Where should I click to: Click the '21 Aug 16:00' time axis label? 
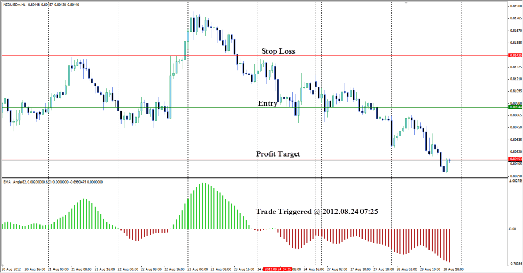(105, 269)
